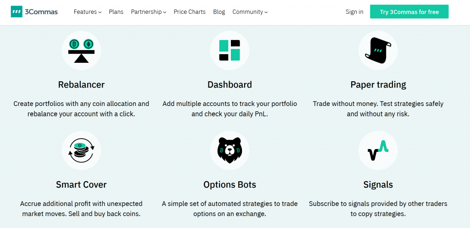Click Try 3Commas for free button

409,11
